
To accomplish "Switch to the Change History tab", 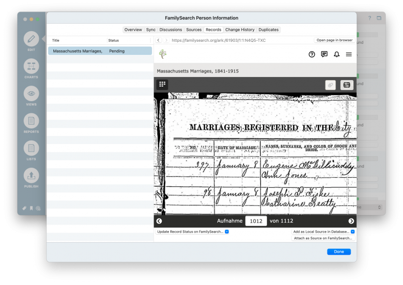I will tap(240, 30).
